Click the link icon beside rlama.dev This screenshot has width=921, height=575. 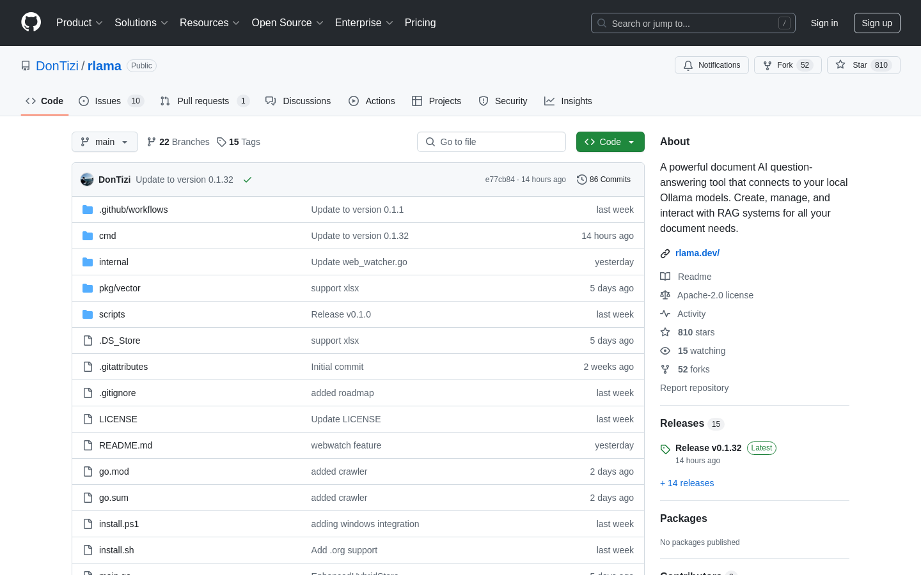point(665,254)
